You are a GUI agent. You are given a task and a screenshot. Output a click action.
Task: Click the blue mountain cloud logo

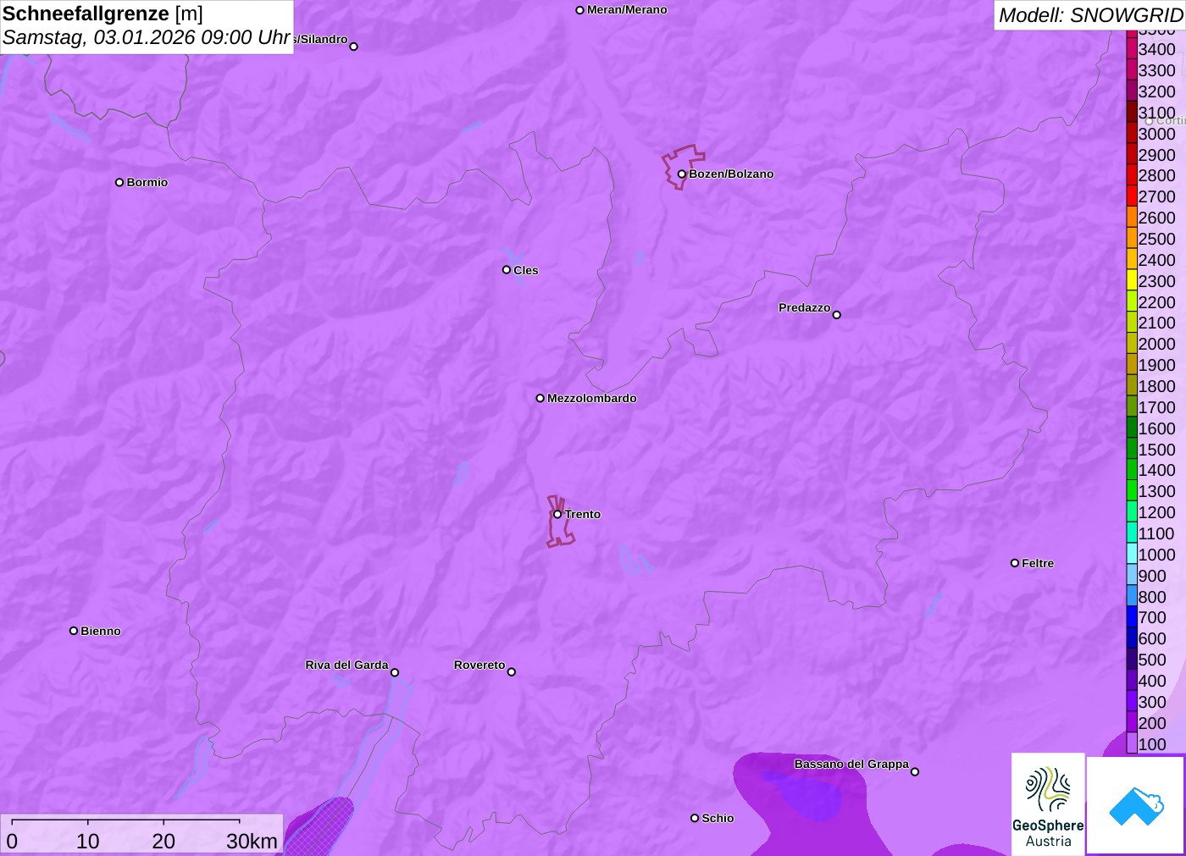(x=1136, y=805)
